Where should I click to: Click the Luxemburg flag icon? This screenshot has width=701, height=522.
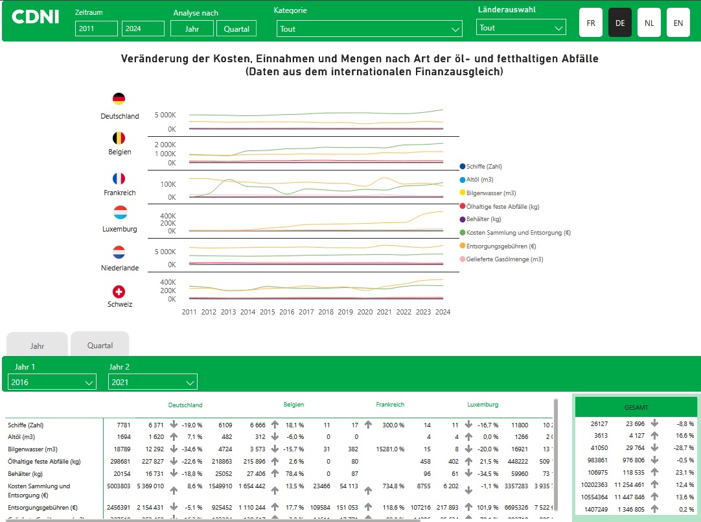tap(120, 213)
